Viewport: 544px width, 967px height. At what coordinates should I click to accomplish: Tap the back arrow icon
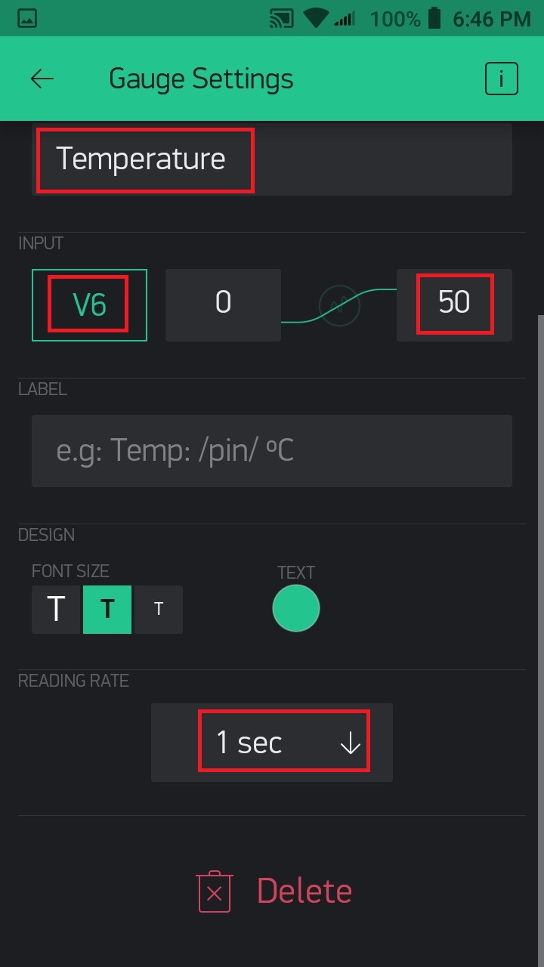click(42, 79)
